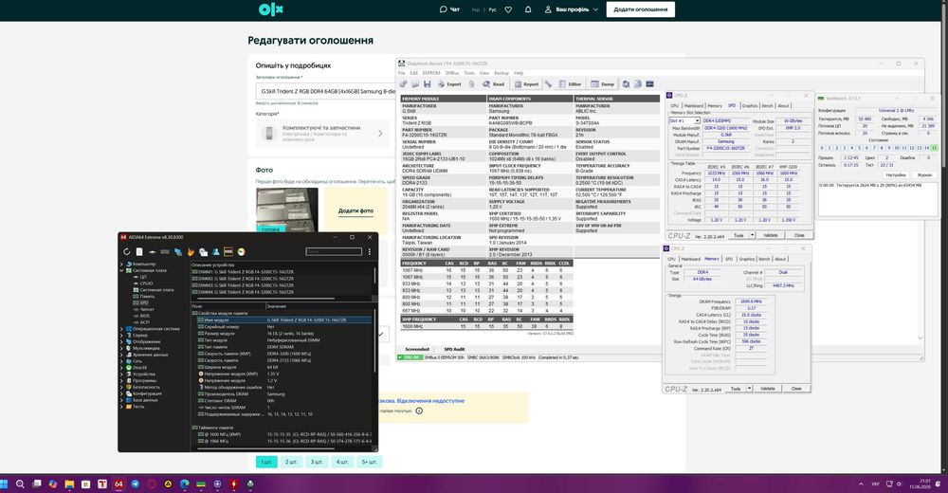
Task: Select the 5+ шт. quantity option
Action: click(369, 462)
